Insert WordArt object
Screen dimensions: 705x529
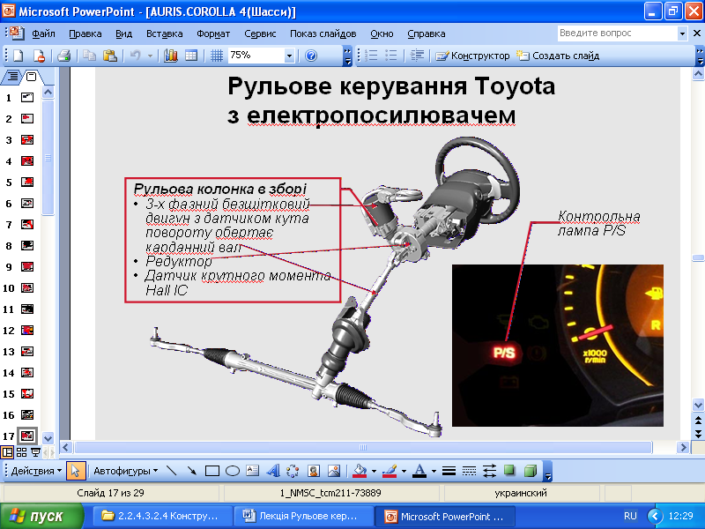pos(273,471)
